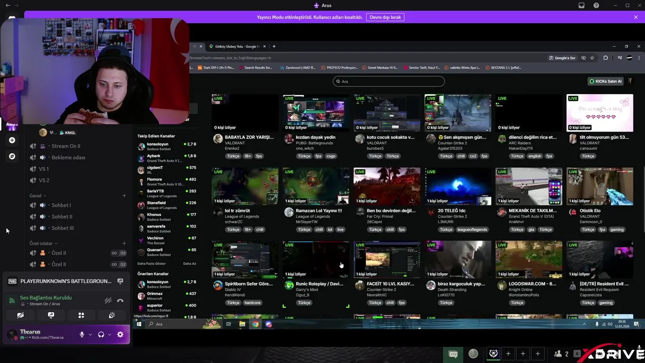This screenshot has height=363, width=645.
Task: Click hardcore tag under Spiritborn Sefer stream
Action: click(x=252, y=302)
